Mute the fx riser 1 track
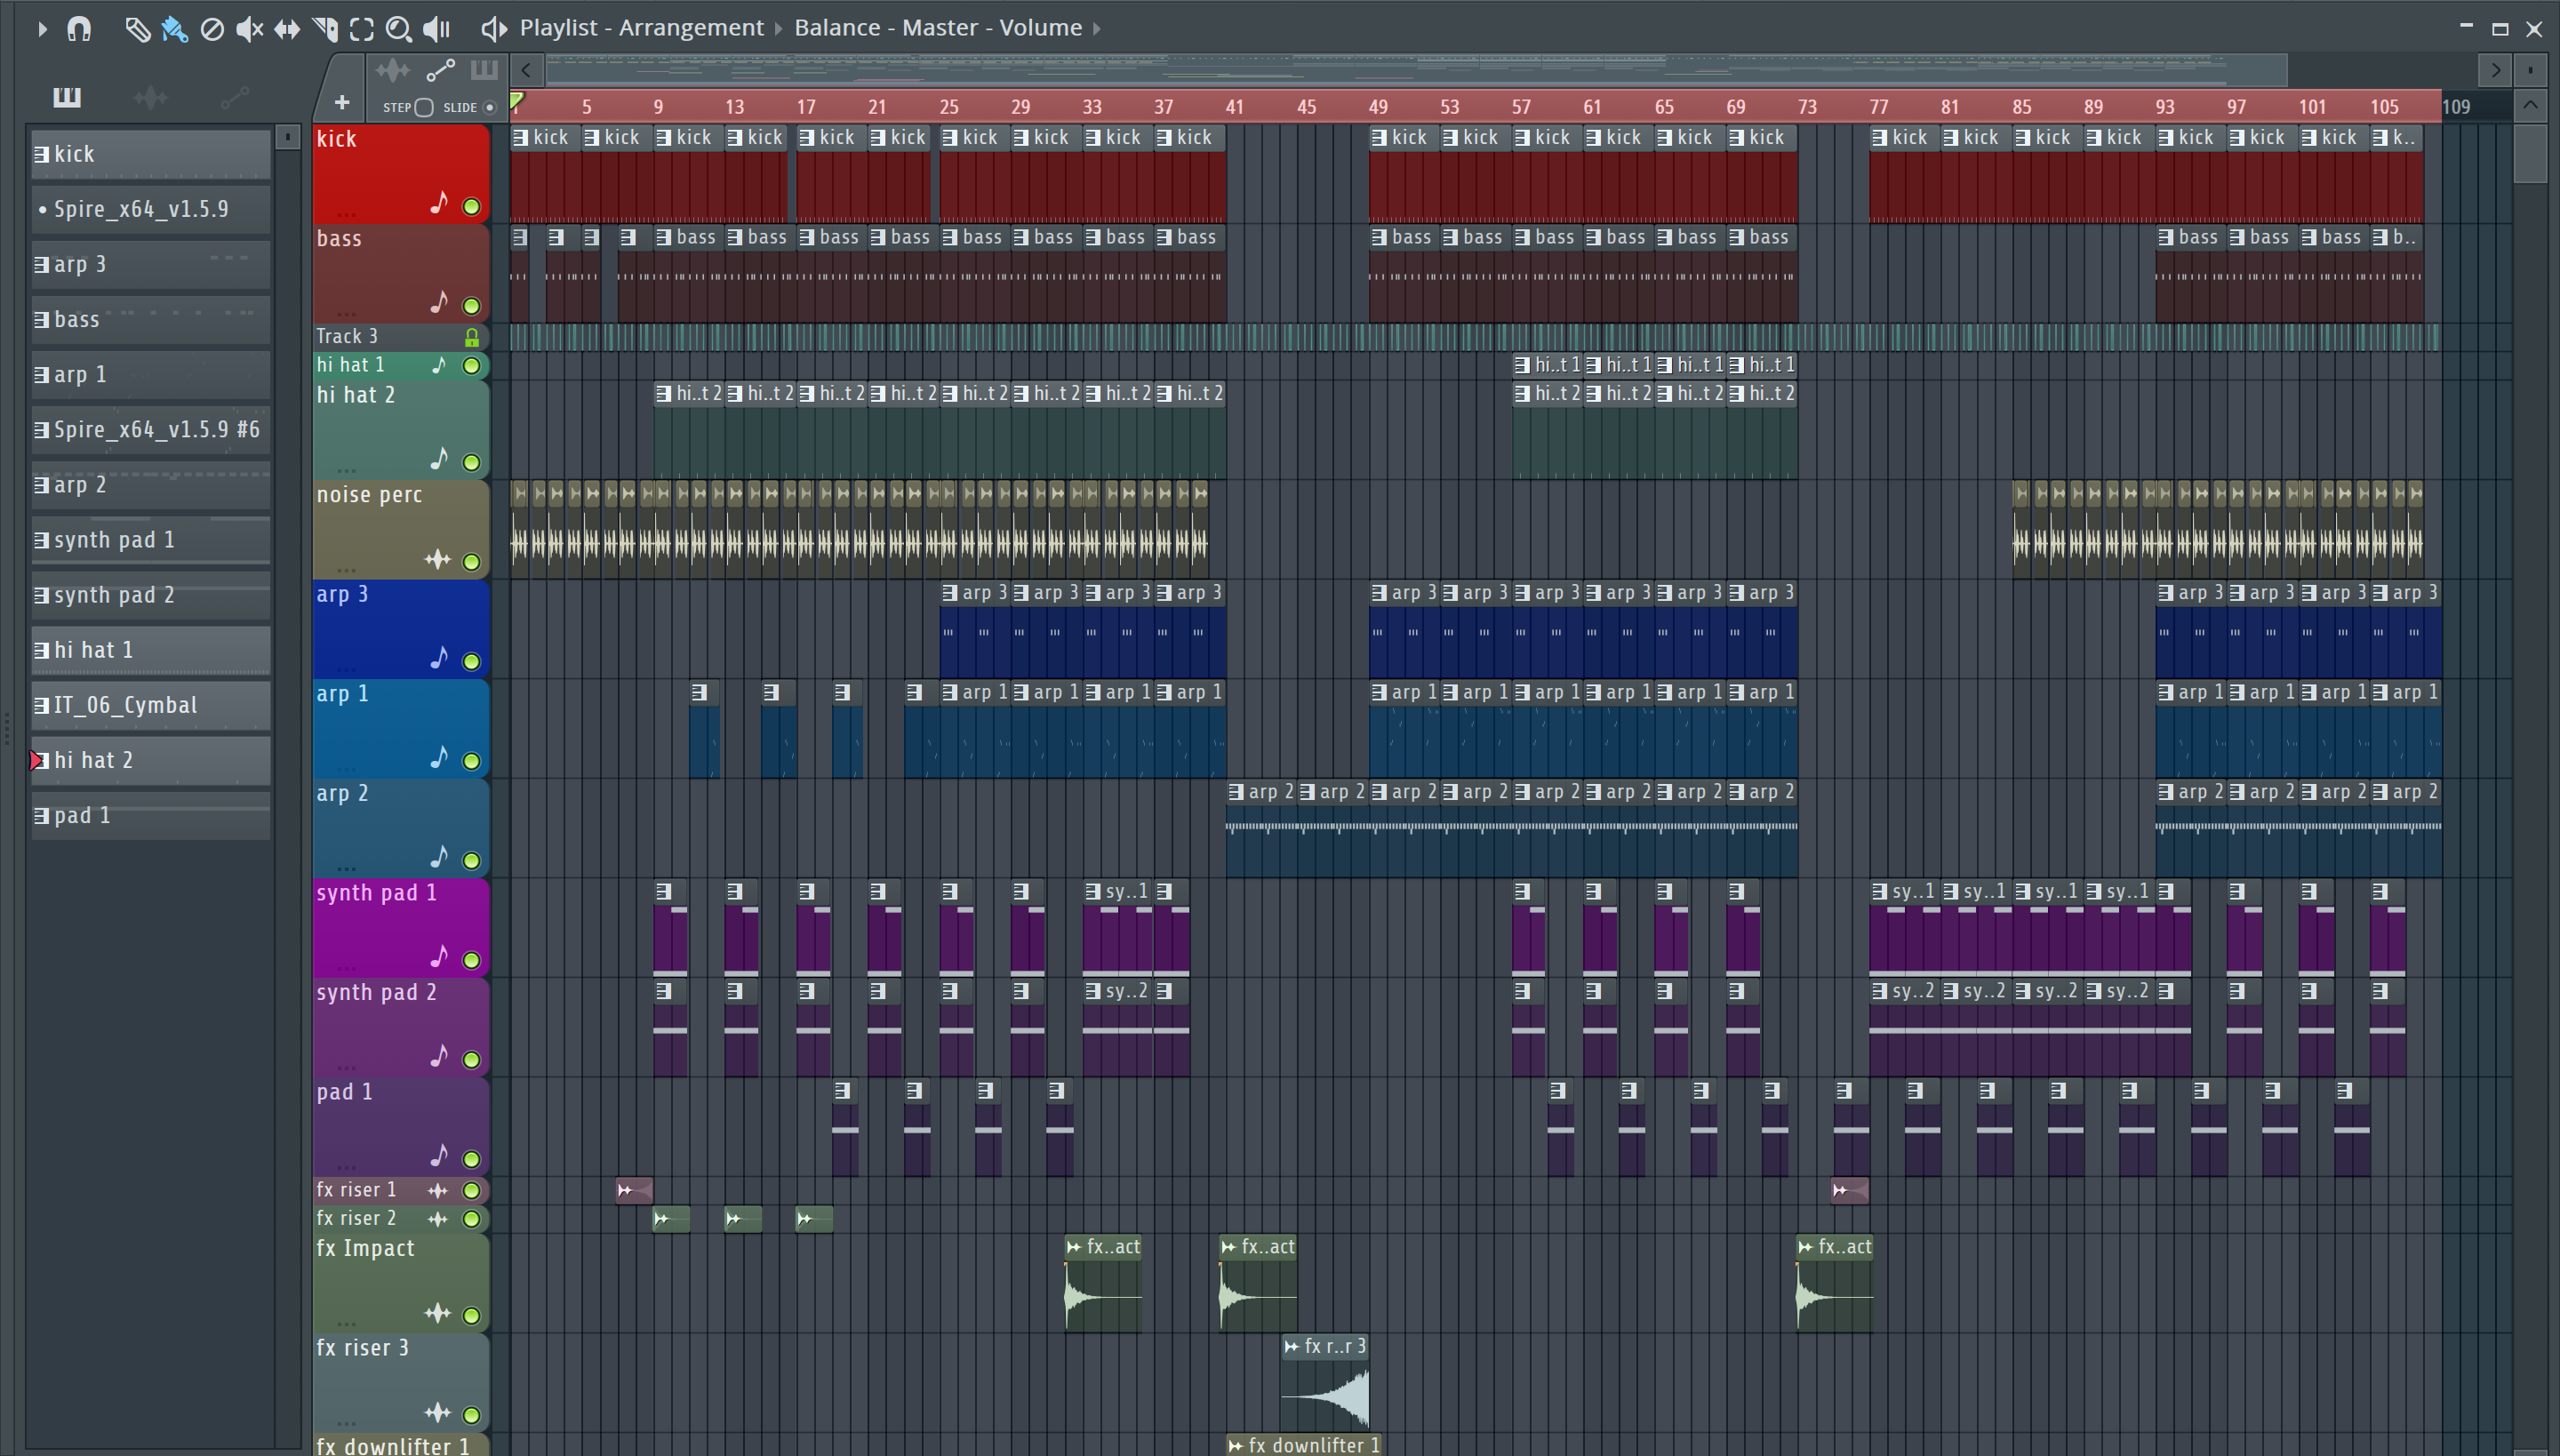Screen dimensions: 2560x1456 coord(471,1190)
